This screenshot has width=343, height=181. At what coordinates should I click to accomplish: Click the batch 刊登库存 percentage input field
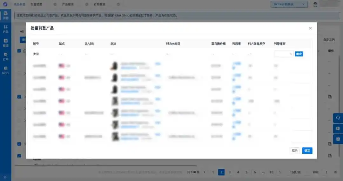[284, 54]
